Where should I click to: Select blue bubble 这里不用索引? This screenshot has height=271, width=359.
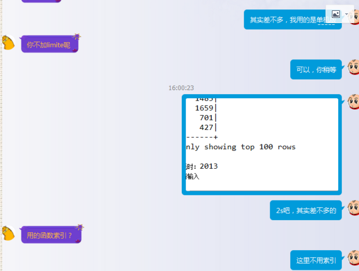pyautogui.click(x=316, y=260)
